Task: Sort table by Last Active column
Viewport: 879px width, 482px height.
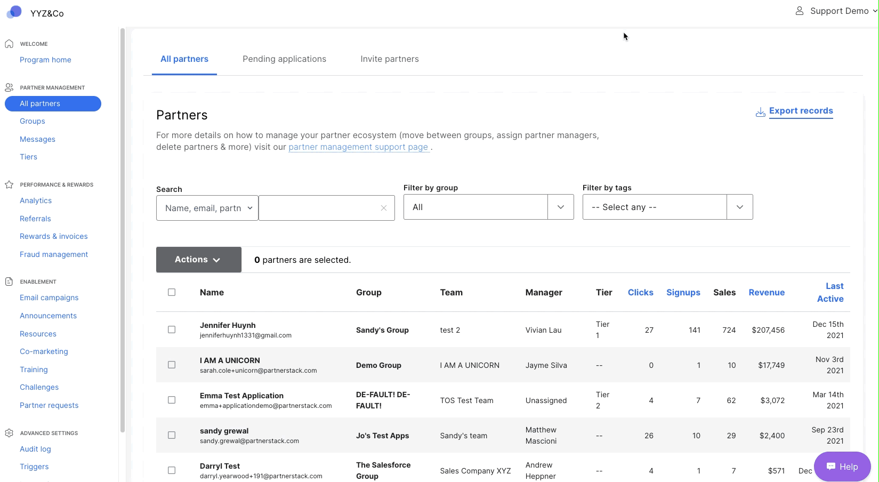Action: click(830, 292)
